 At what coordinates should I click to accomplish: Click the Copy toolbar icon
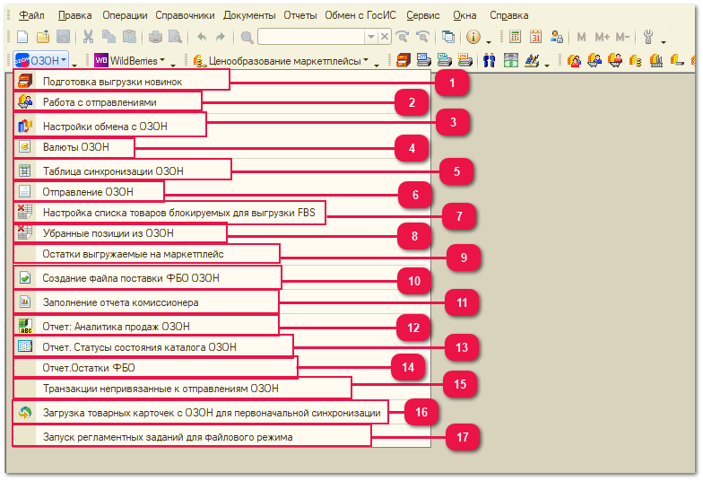108,38
